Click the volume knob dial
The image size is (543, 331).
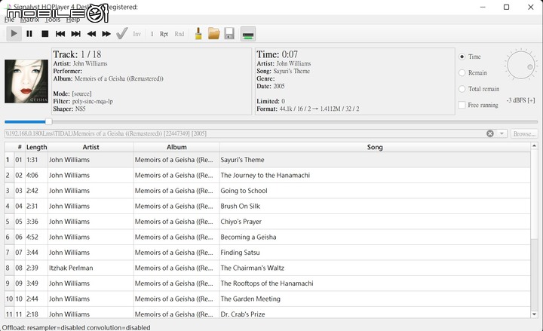[520, 65]
